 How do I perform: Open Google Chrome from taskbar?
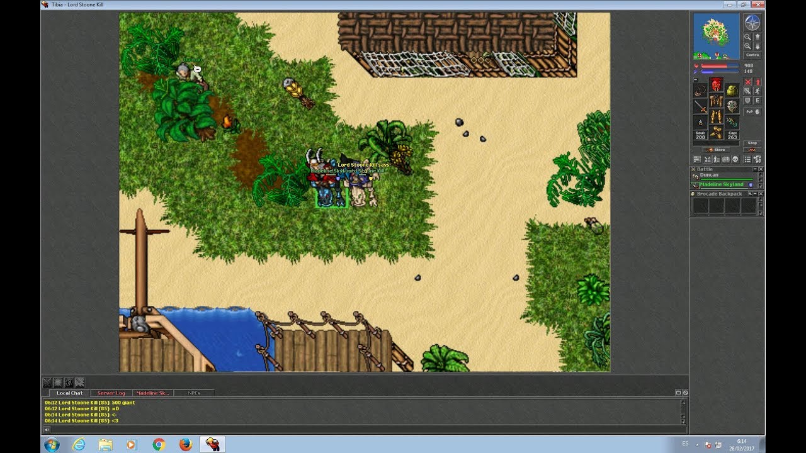click(x=159, y=444)
